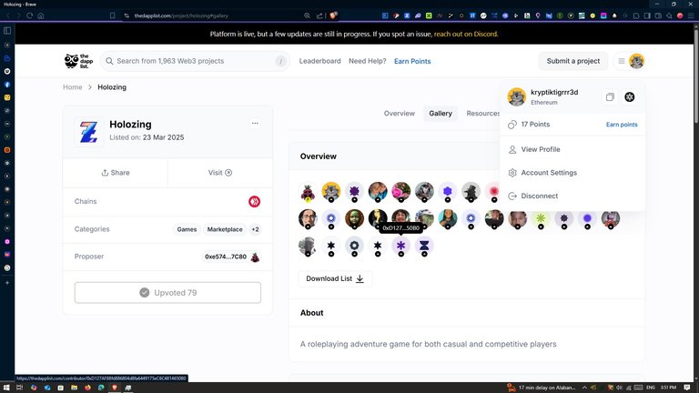Focus the Search Web3 projects field

click(195, 61)
